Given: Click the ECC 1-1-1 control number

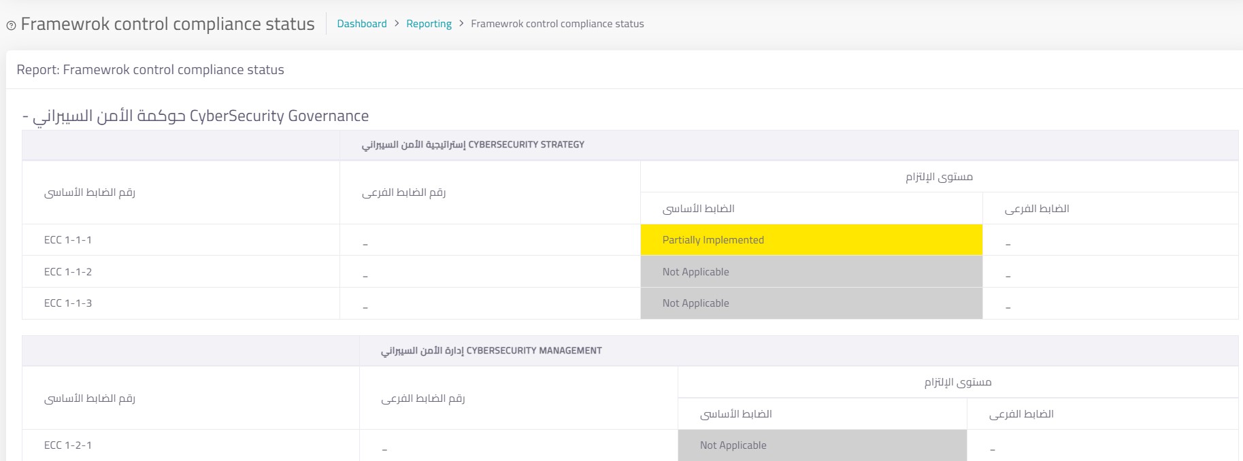Looking at the screenshot, I should [68, 240].
